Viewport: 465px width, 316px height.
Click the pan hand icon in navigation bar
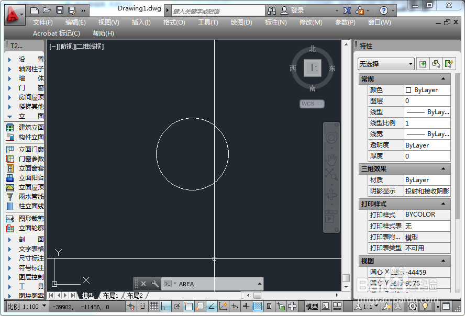point(331,160)
